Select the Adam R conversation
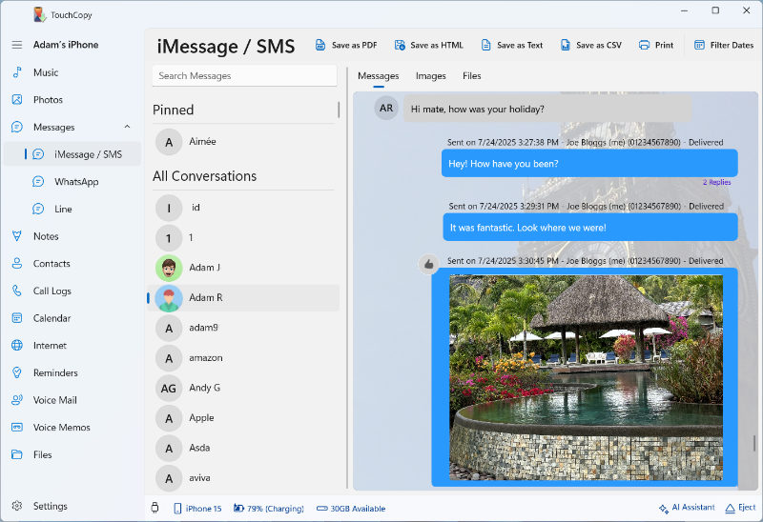This screenshot has height=522, width=763. (243, 298)
